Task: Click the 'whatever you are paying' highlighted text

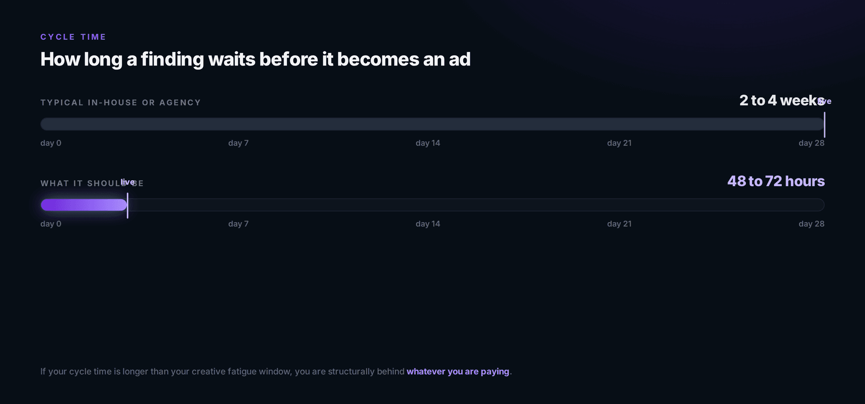Action: click(458, 371)
